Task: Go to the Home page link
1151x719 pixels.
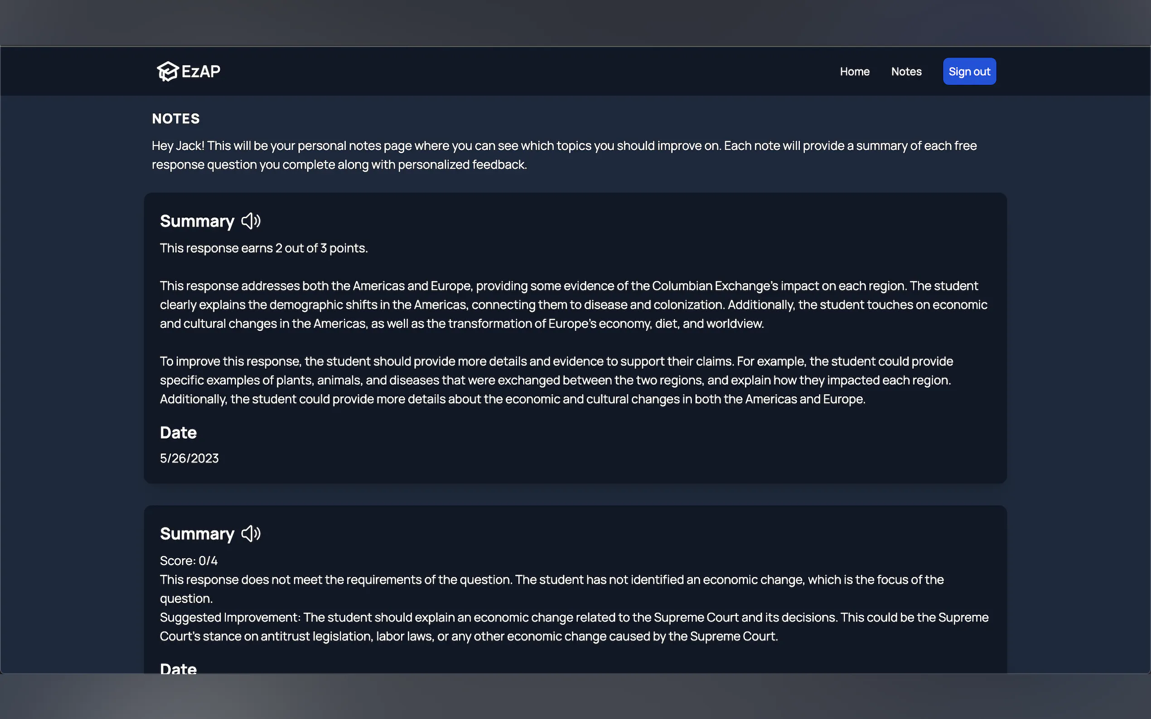Action: click(x=855, y=72)
